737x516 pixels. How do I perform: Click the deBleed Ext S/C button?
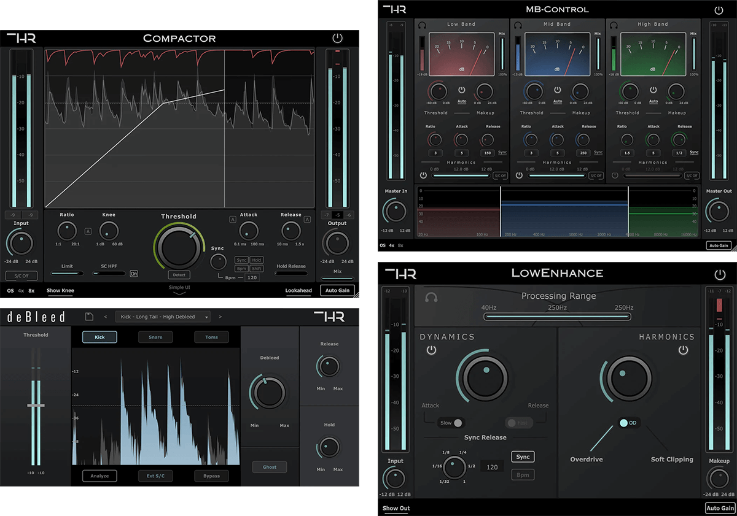[x=155, y=476]
